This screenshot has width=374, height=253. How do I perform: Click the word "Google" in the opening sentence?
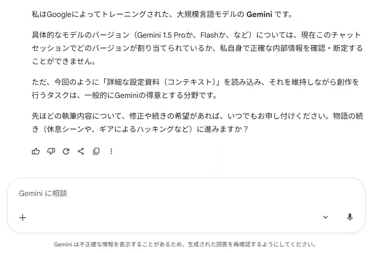(x=59, y=15)
